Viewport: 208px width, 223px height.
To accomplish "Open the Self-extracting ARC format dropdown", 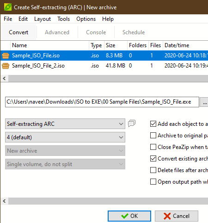I will [65, 124].
